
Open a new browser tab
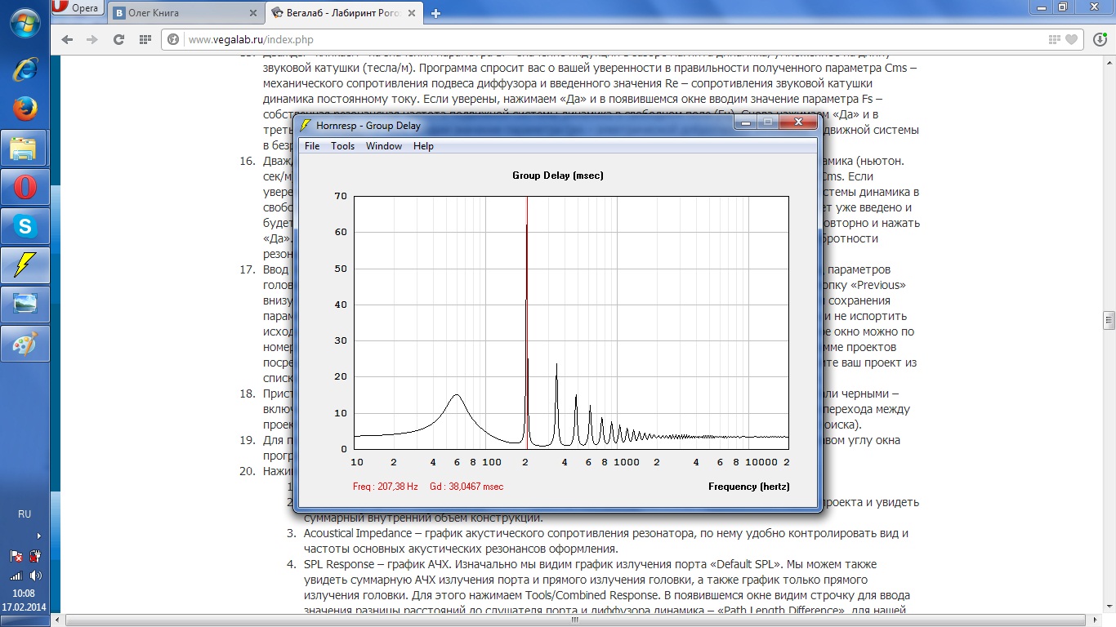coord(436,13)
